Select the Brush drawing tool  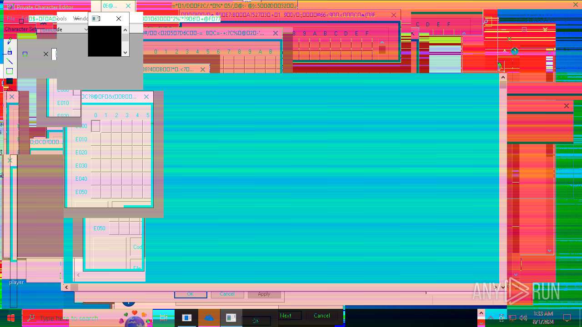point(10,51)
